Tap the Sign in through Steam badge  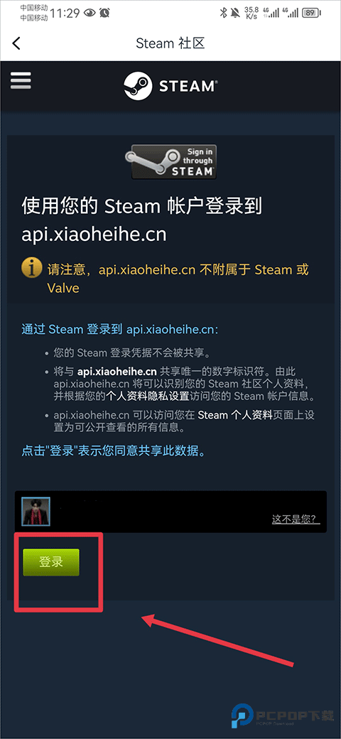click(x=170, y=162)
